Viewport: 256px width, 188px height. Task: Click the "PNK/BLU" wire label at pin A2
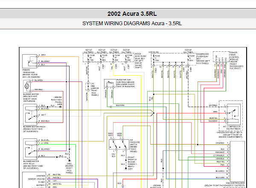point(57,178)
